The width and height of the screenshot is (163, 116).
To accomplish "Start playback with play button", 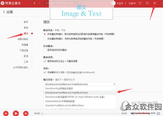I will pos(16,113).
